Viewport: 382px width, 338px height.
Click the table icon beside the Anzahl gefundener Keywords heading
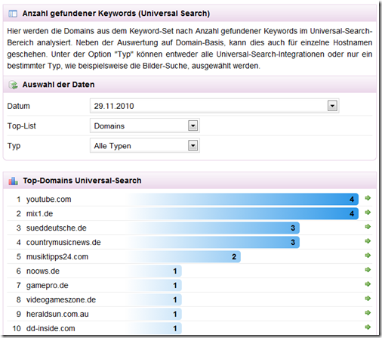click(x=13, y=14)
